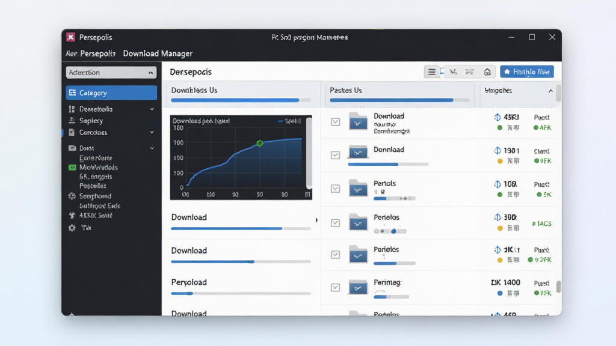Click the red Persepolis logo in the title bar
Image resolution: width=616 pixels, height=346 pixels.
(71, 37)
